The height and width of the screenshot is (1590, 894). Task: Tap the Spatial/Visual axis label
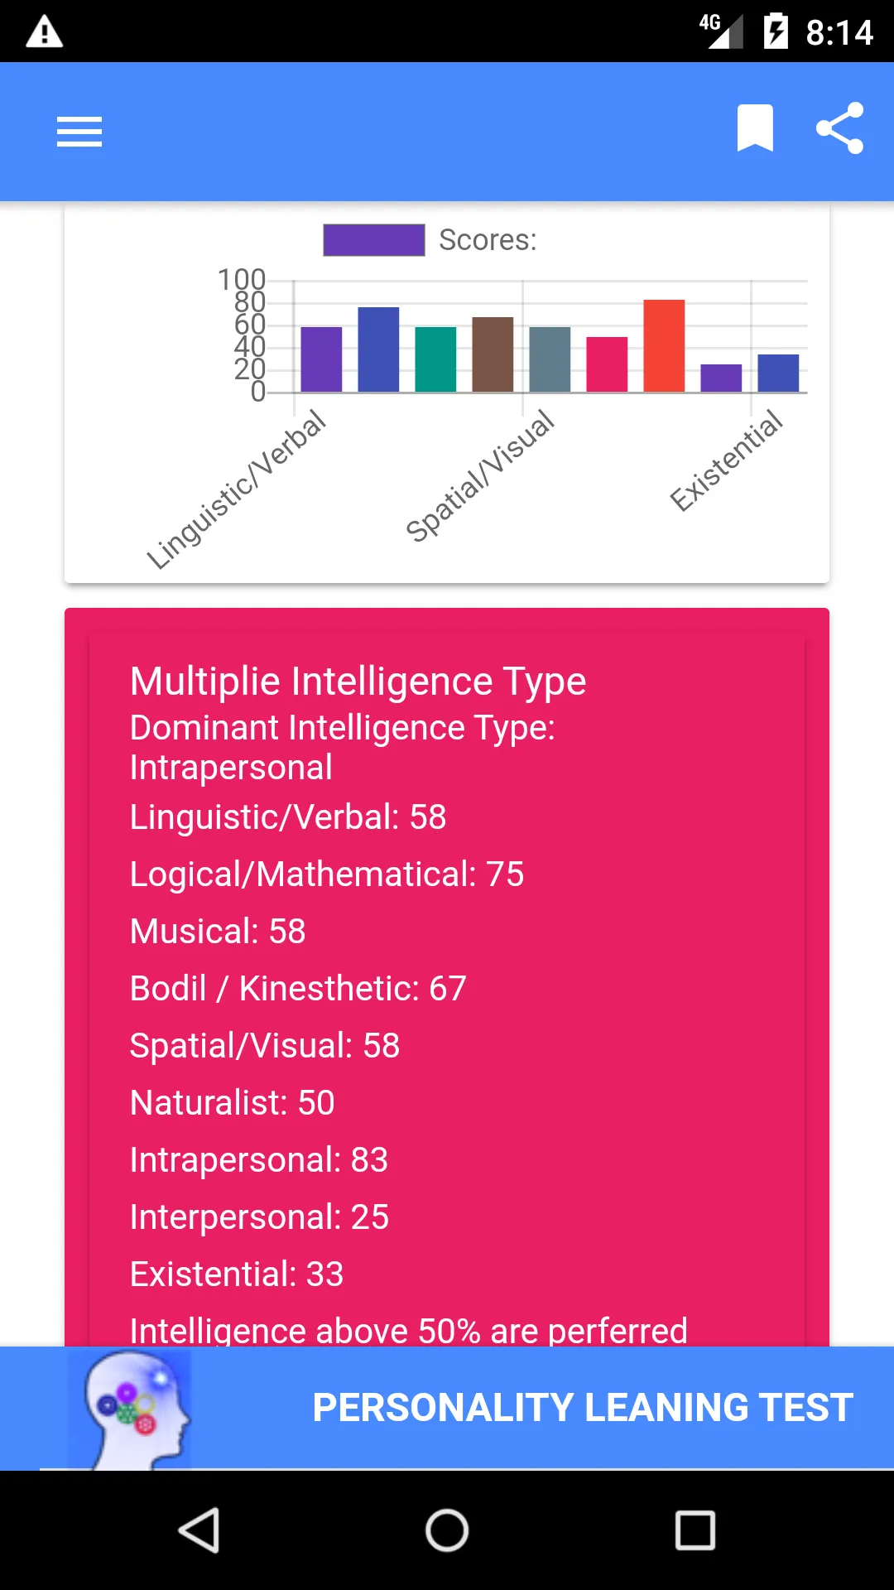480,475
